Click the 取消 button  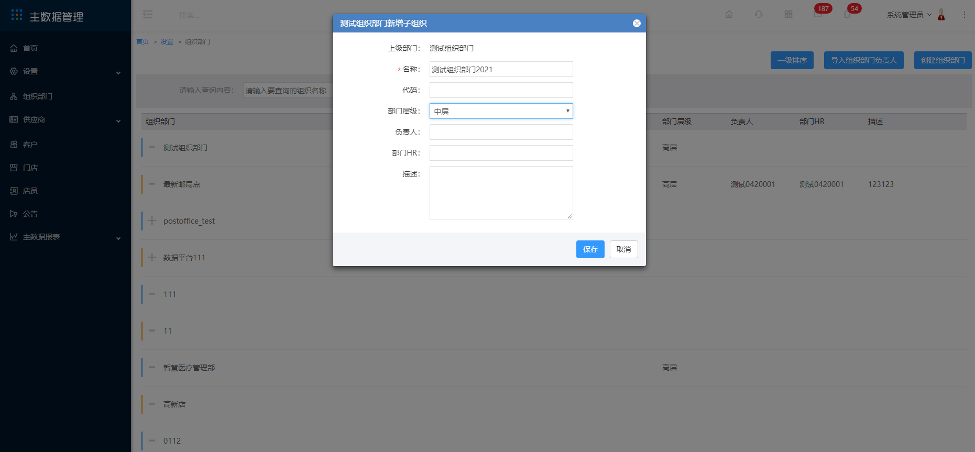click(x=624, y=249)
